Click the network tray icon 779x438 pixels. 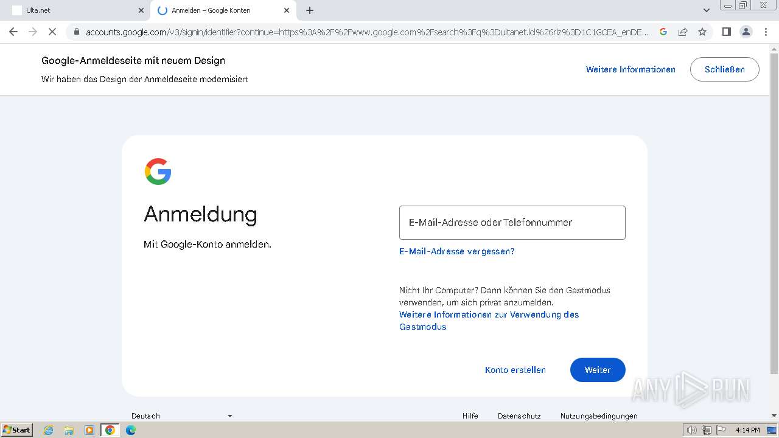[x=706, y=430]
